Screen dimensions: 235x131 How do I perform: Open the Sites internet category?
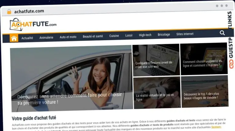pos(185,34)
